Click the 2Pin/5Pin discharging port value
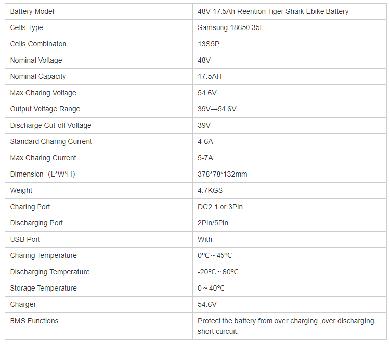This screenshot has height=345, width=390. pyautogui.click(x=213, y=223)
